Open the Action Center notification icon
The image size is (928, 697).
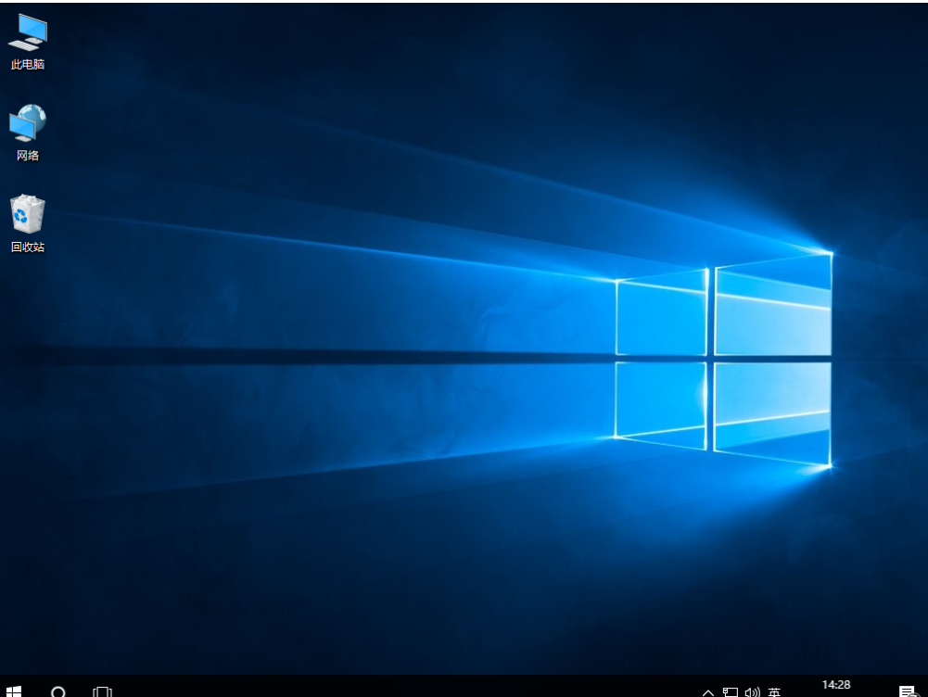(x=908, y=691)
